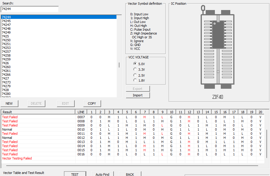
Task: Select 74259 in the chip list
Action: coord(59,59)
